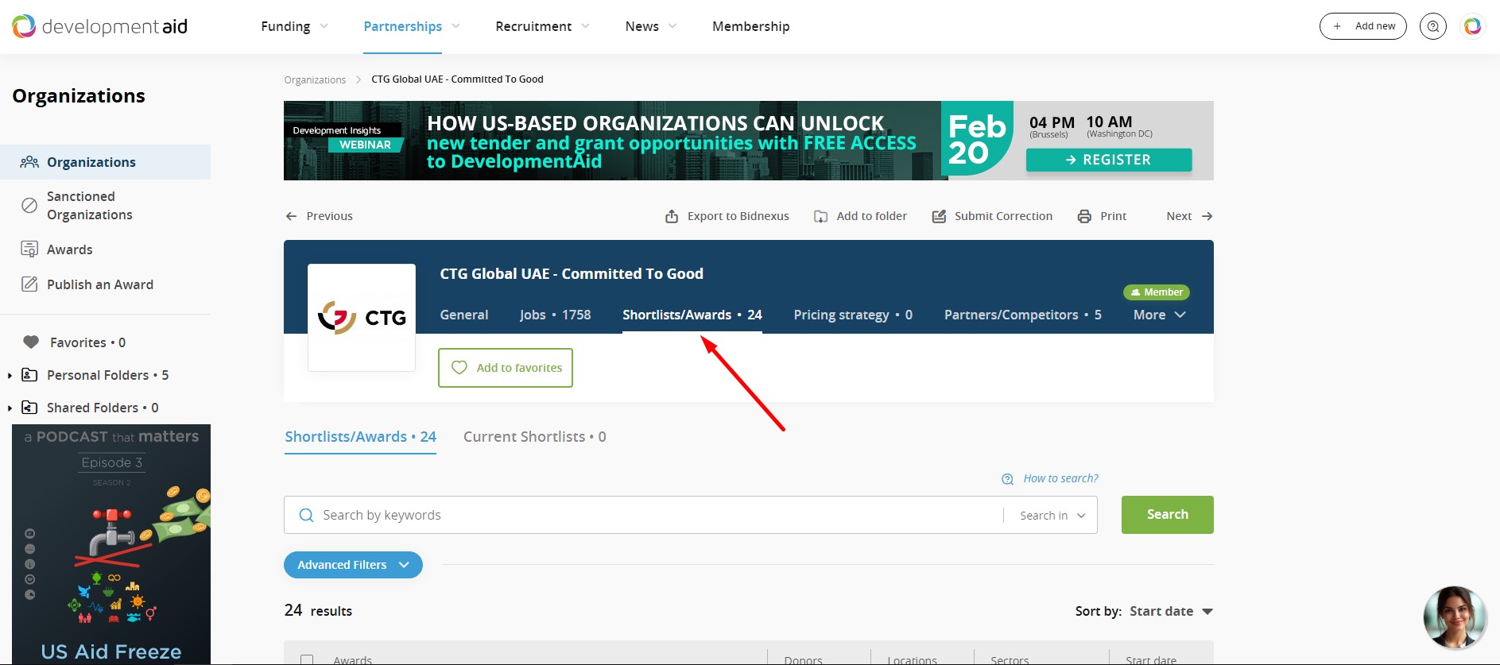Open the Jobs tab of CTG Global
Viewport: 1500px width, 665px height.
point(554,315)
